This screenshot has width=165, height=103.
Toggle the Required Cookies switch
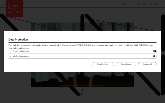point(155,51)
